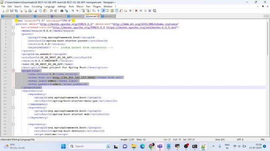Viewport: 270px width, 151px height.
Task: Click the Playback macro icon
Action: [145, 11]
